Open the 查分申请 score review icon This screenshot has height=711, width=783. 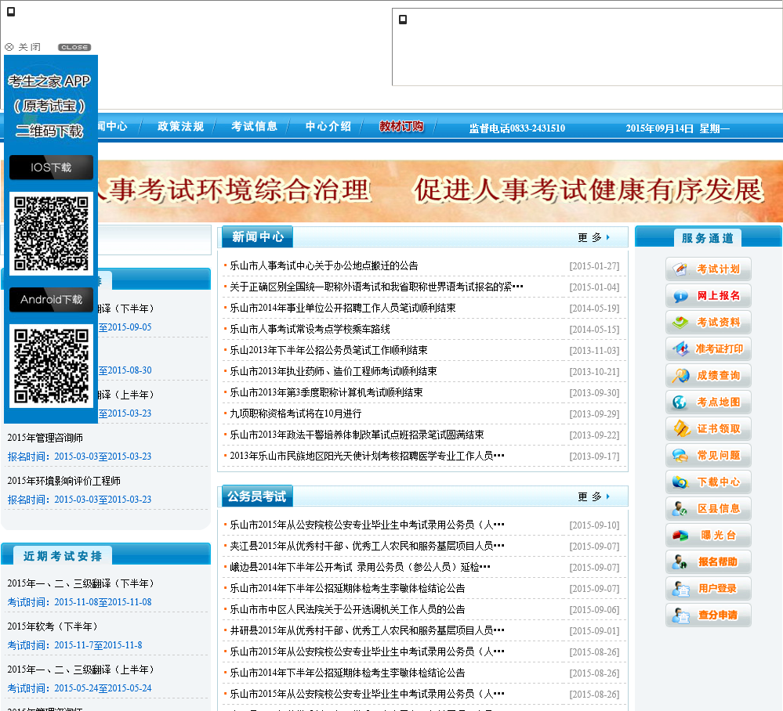click(708, 615)
